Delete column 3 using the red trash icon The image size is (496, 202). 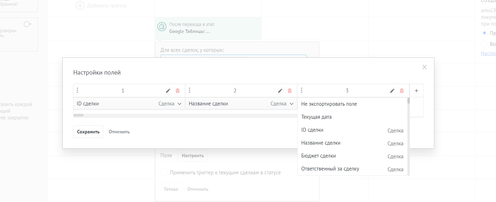(402, 91)
